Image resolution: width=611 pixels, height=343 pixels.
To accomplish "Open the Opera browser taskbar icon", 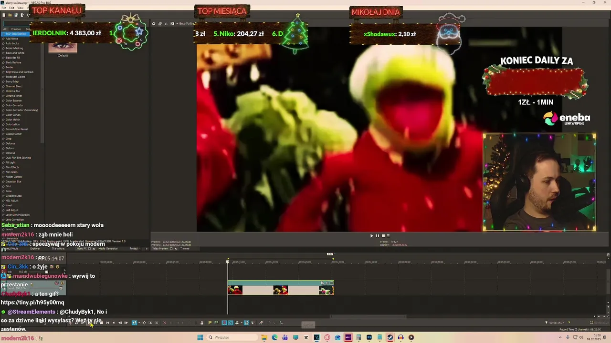I will point(327,337).
